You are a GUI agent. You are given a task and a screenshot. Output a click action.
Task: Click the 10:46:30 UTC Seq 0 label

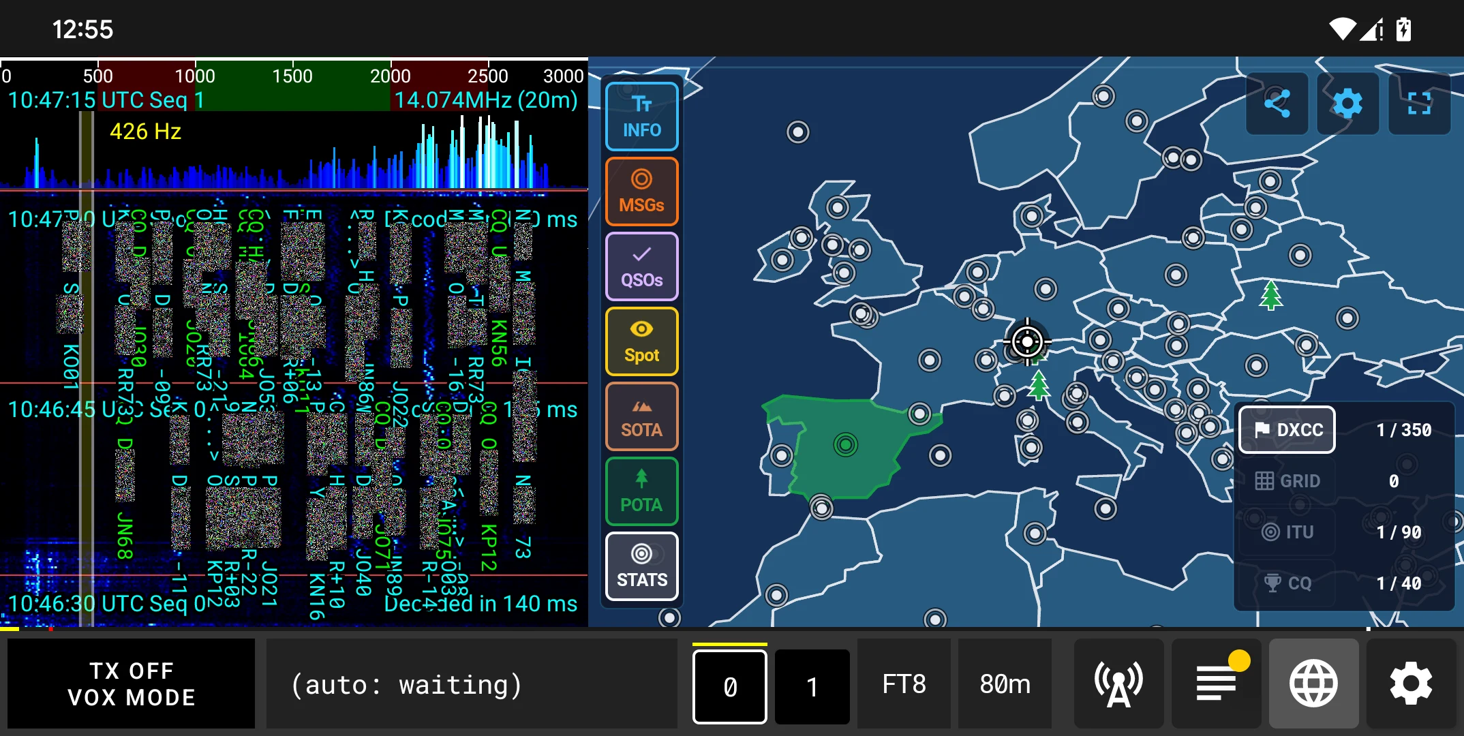click(x=106, y=604)
